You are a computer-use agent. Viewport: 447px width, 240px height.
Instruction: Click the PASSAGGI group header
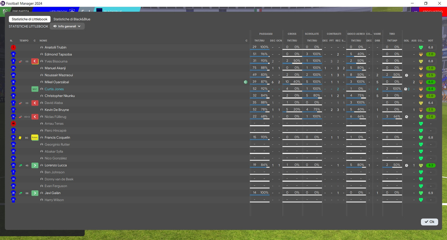pos(266,34)
